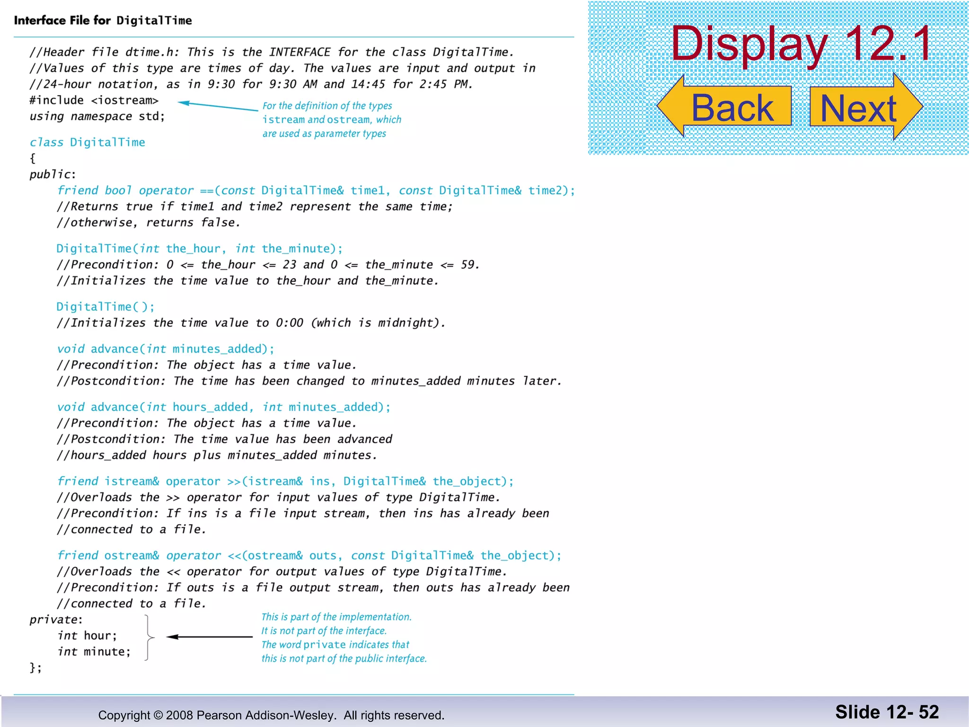
Task: Click the '#include <iostream>' line
Action: click(94, 100)
